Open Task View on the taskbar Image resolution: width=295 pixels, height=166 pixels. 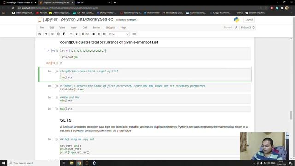coord(64,163)
